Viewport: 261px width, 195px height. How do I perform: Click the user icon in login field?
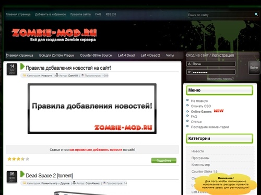tap(189, 64)
